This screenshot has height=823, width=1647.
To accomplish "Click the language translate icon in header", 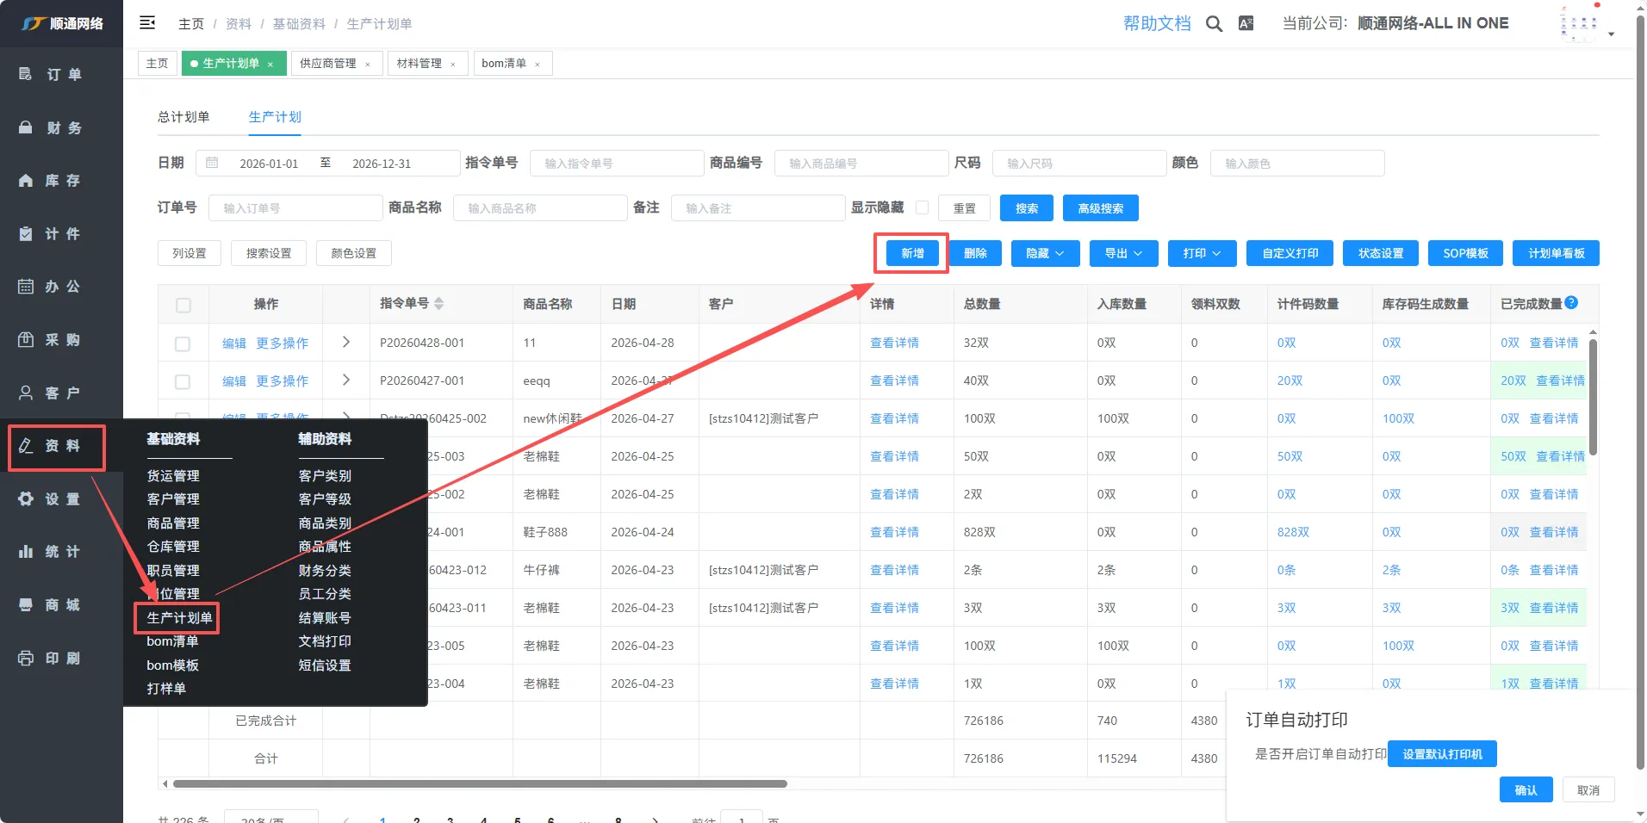I will click(1246, 24).
